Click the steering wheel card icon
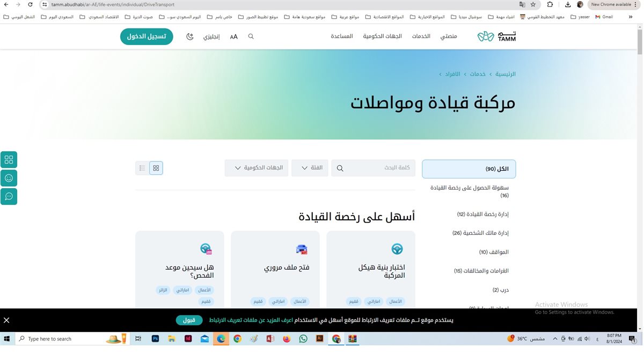644x362 pixels. (x=397, y=249)
